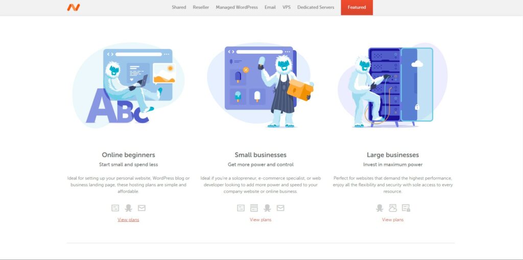523x260 pixels.
Task: Click the octopus icon under Online beginners
Action: point(128,208)
